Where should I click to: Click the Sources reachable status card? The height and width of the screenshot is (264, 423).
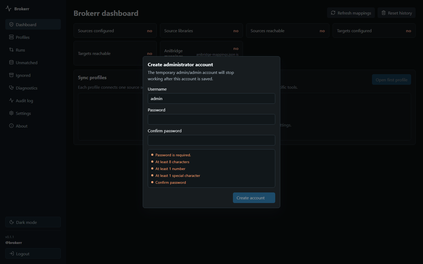click(288, 31)
